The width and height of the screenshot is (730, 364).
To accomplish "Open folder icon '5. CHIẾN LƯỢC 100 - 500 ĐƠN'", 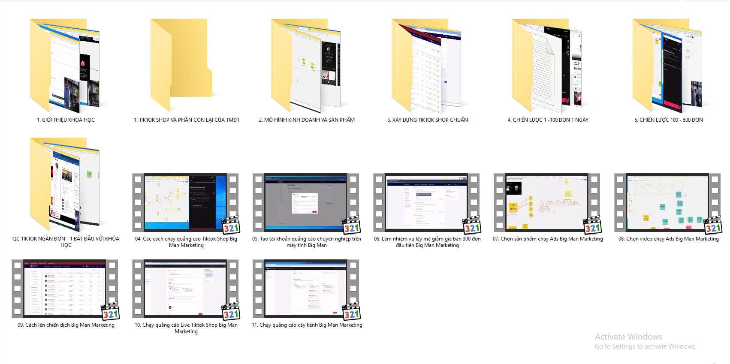I will coord(668,65).
